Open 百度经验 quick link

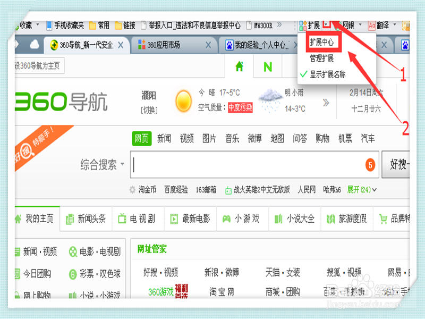(176, 190)
